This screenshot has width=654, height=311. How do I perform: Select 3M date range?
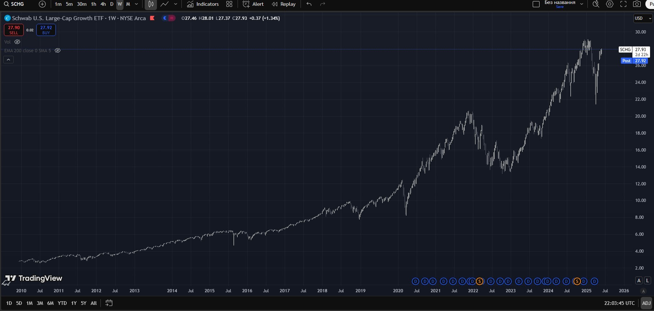(x=40, y=303)
